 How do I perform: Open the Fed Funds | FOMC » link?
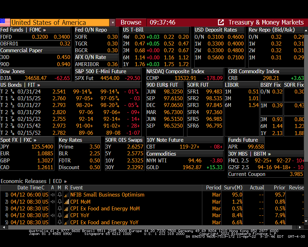23,30
